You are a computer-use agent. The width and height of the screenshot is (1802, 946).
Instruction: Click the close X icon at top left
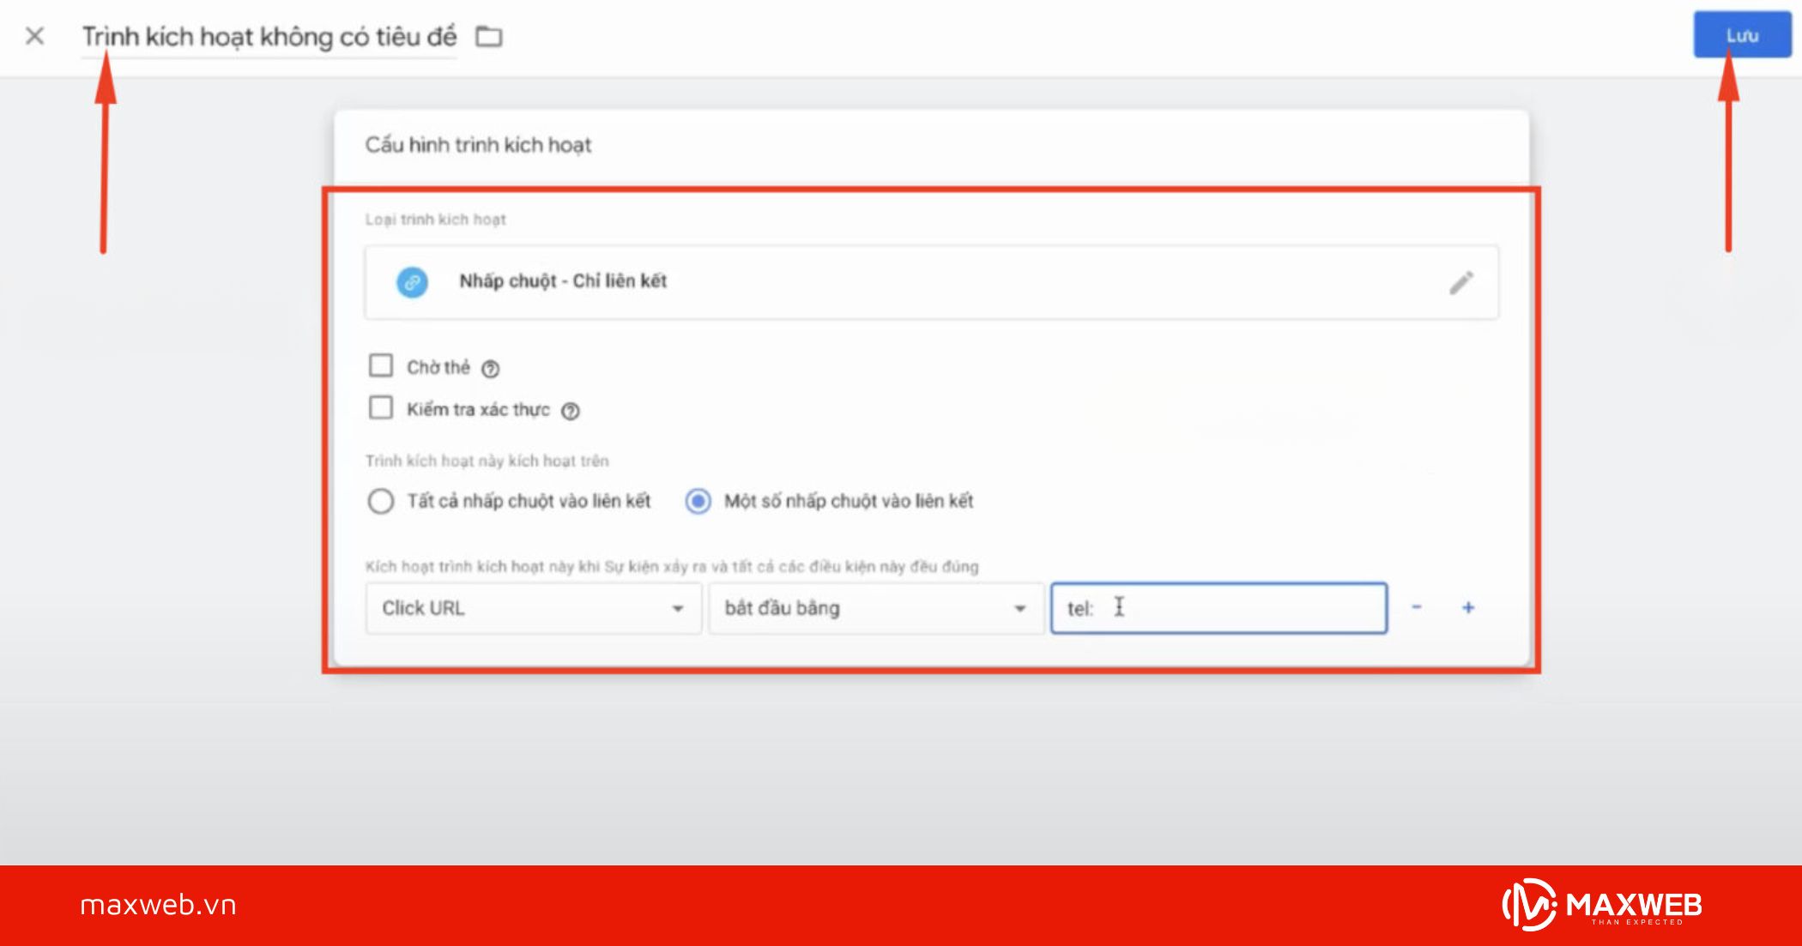click(35, 36)
